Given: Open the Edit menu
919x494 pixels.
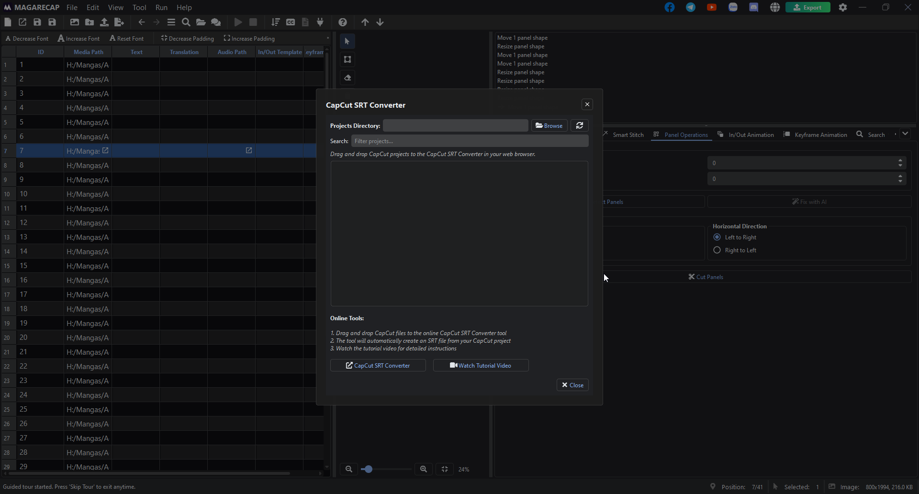Looking at the screenshot, I should coord(93,7).
